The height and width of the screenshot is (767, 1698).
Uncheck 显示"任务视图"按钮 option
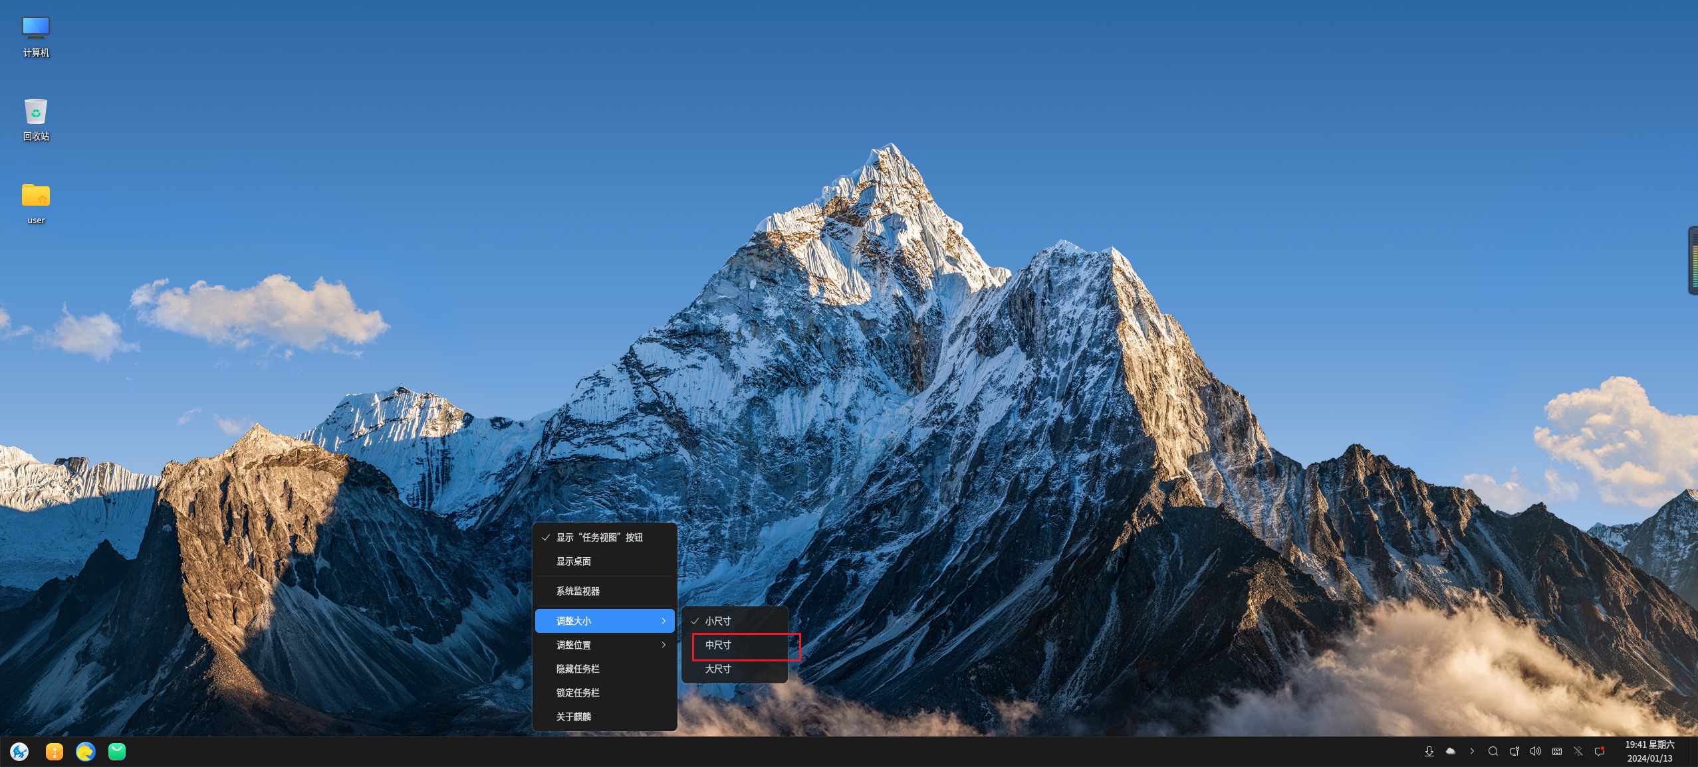tap(598, 537)
